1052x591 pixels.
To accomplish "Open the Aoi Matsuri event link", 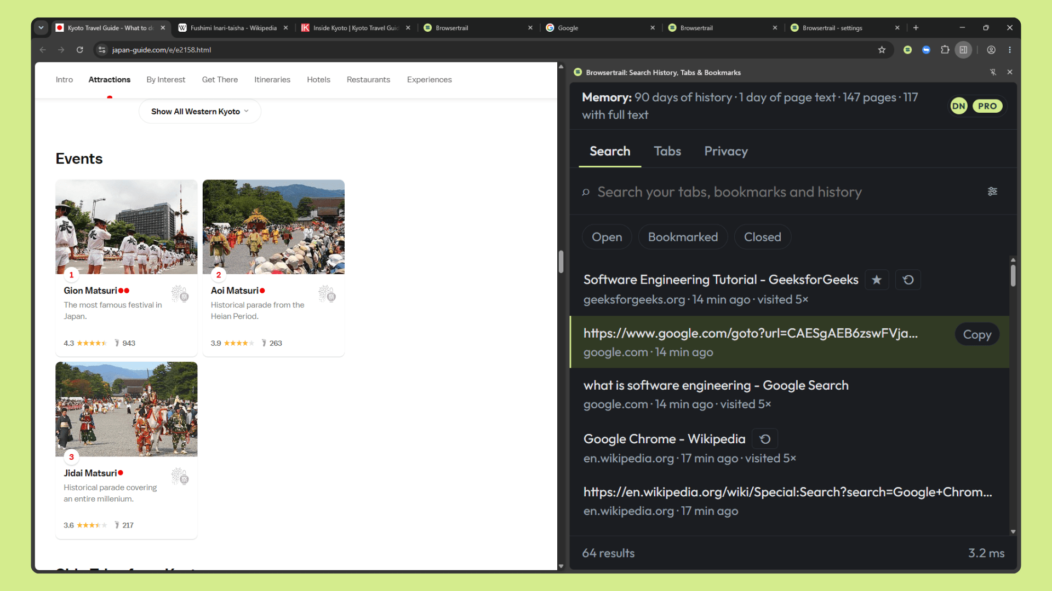I will pos(235,291).
